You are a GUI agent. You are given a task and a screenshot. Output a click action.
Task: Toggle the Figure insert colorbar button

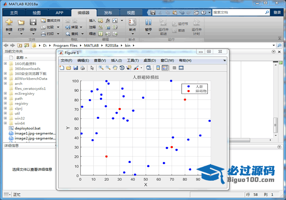pos(158,68)
